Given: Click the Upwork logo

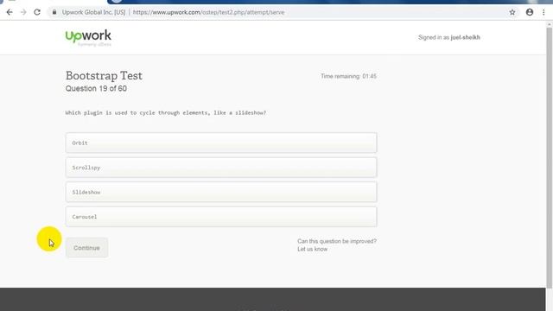Looking at the screenshot, I should tap(88, 37).
